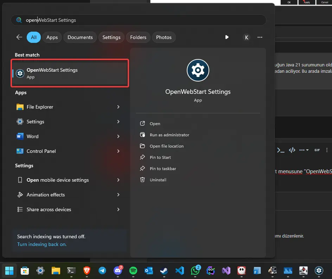The width and height of the screenshot is (332, 279).
Task: Expand the File Explorer result chevron
Action: [119, 107]
